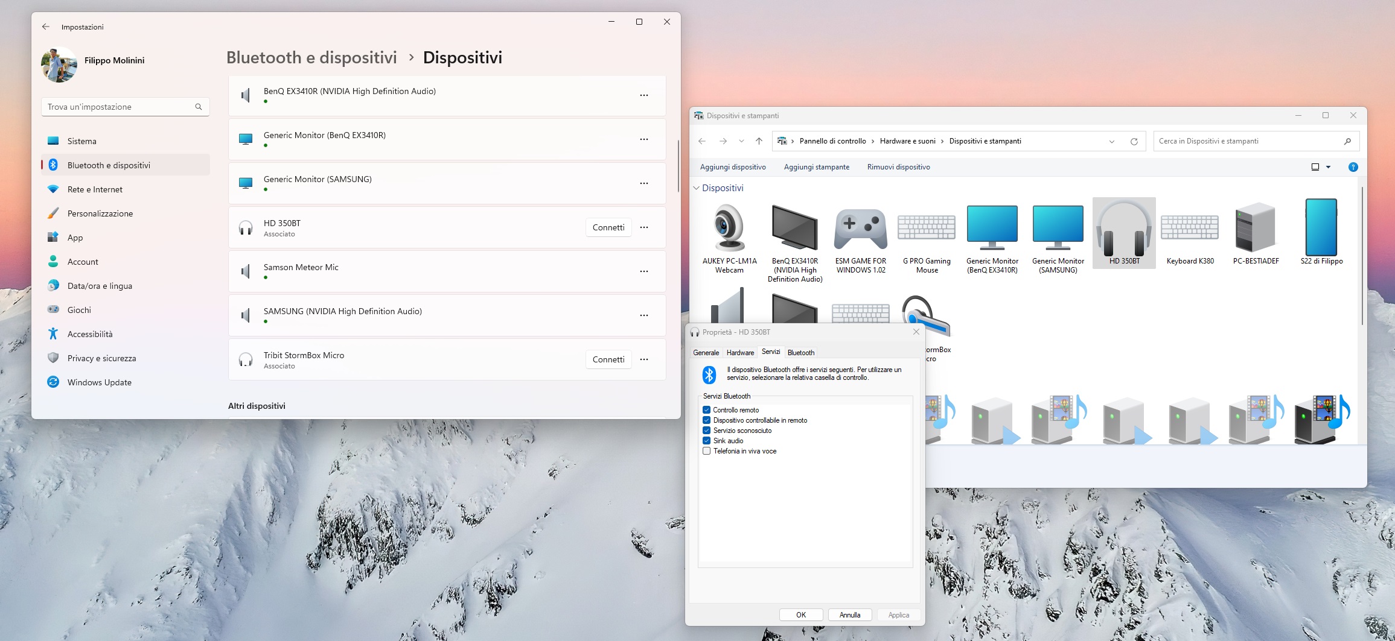1395x641 pixels.
Task: Select the ESM GAME FOR WINDOWS gamepad icon
Action: 861,238
